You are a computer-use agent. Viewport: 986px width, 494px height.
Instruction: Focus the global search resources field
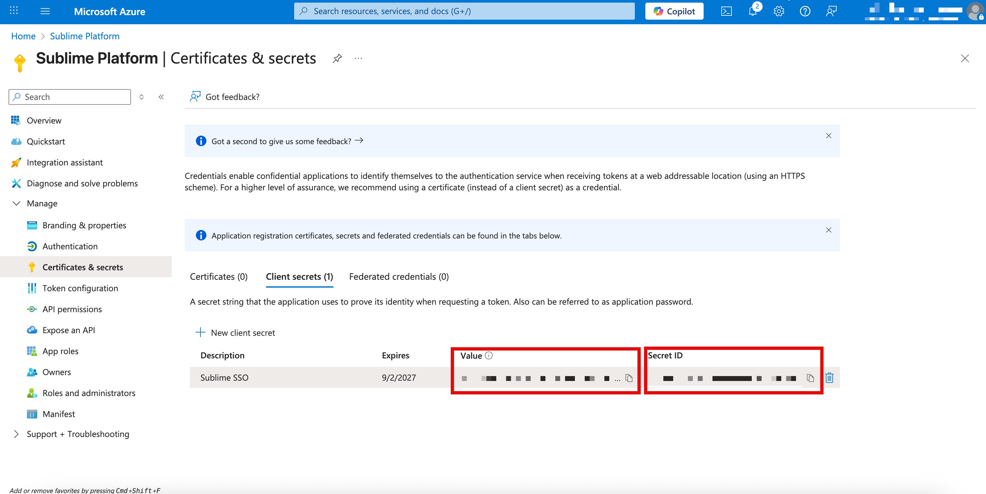click(x=464, y=11)
